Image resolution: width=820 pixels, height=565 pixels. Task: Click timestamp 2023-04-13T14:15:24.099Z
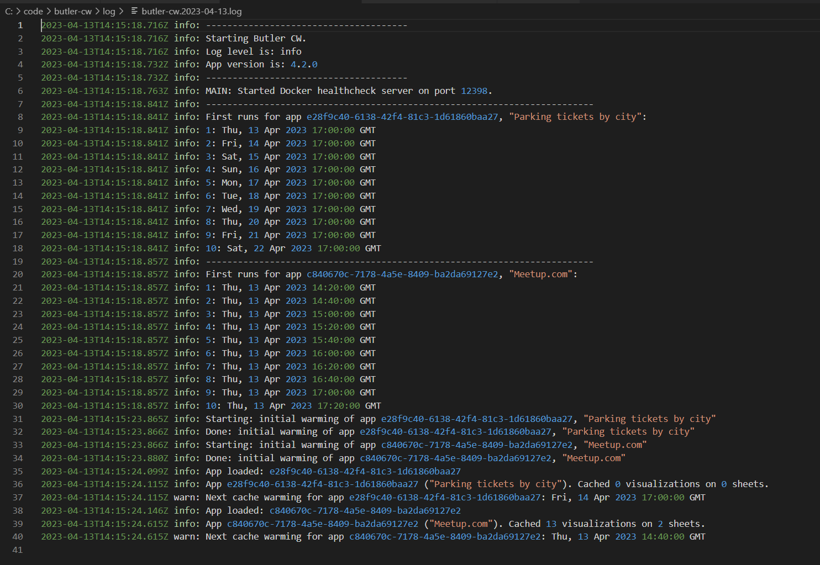coord(104,471)
